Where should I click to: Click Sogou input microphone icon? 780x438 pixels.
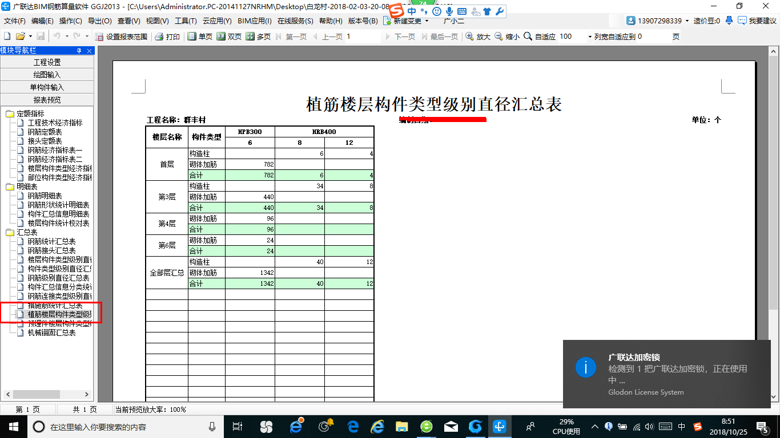click(449, 11)
